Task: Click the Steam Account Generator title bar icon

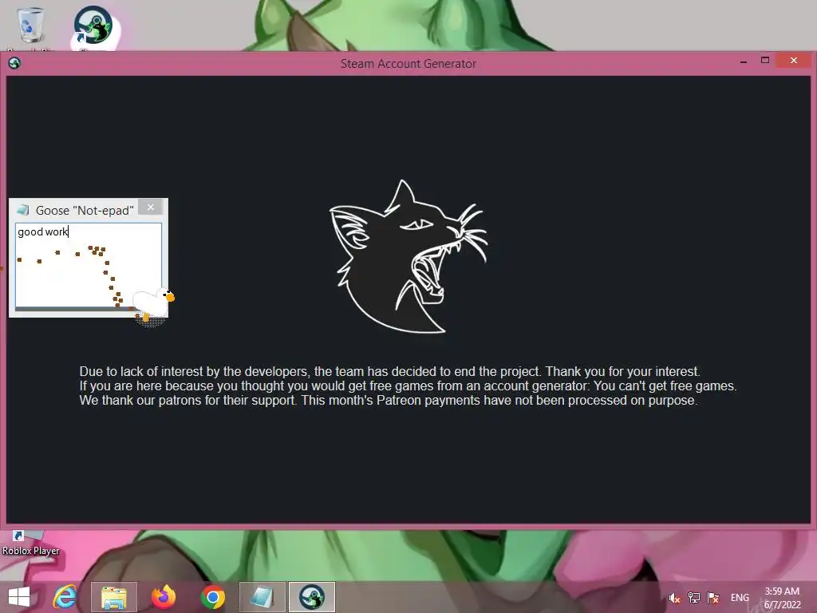Action: [14, 63]
